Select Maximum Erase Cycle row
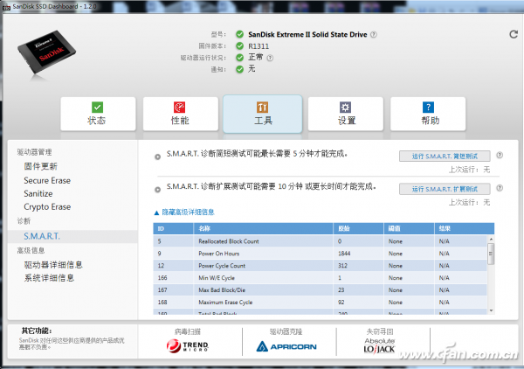Screen dimensions: 524x369 (x=321, y=302)
